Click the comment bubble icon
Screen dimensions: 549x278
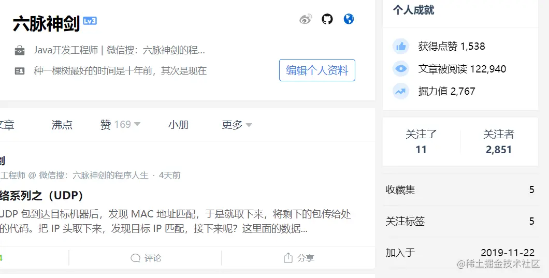(x=136, y=258)
